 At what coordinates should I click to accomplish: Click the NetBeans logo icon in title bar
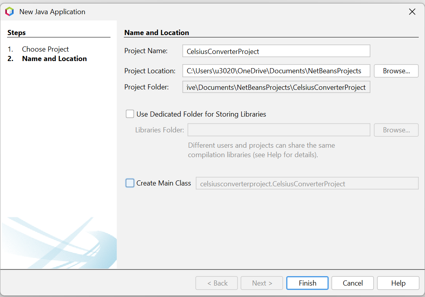(x=9, y=12)
